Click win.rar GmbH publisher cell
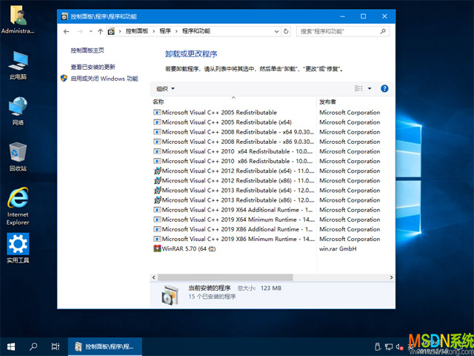474x356 pixels. coord(338,249)
